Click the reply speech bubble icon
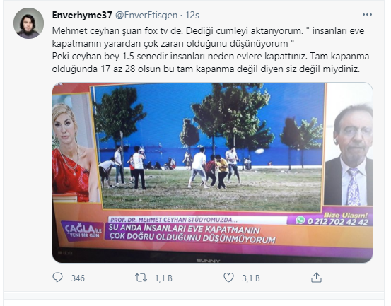Image resolution: width=391 pixels, height=306 pixels. (57, 278)
